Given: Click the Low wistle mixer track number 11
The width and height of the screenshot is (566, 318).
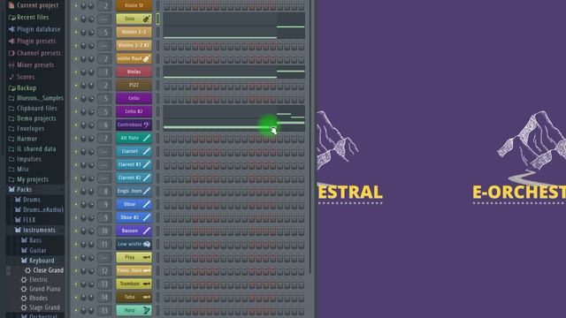Looking at the screenshot, I should click(104, 244).
